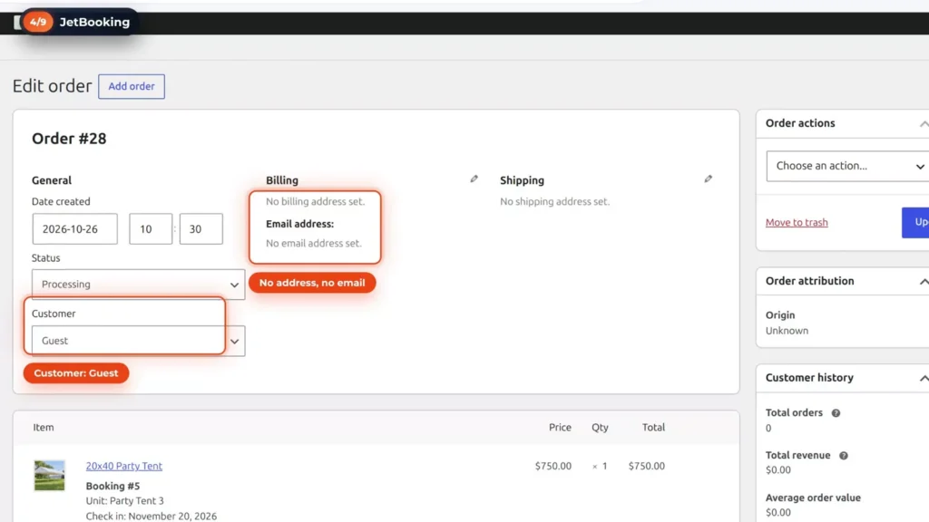Viewport: 929px width, 522px height.
Task: Edit shipping address with pencil icon
Action: 708,179
